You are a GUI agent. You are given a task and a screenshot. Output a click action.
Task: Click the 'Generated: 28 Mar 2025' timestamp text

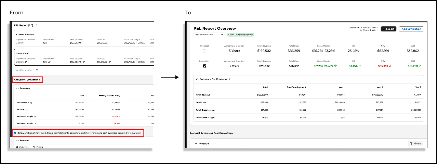pyautogui.click(x=363, y=27)
